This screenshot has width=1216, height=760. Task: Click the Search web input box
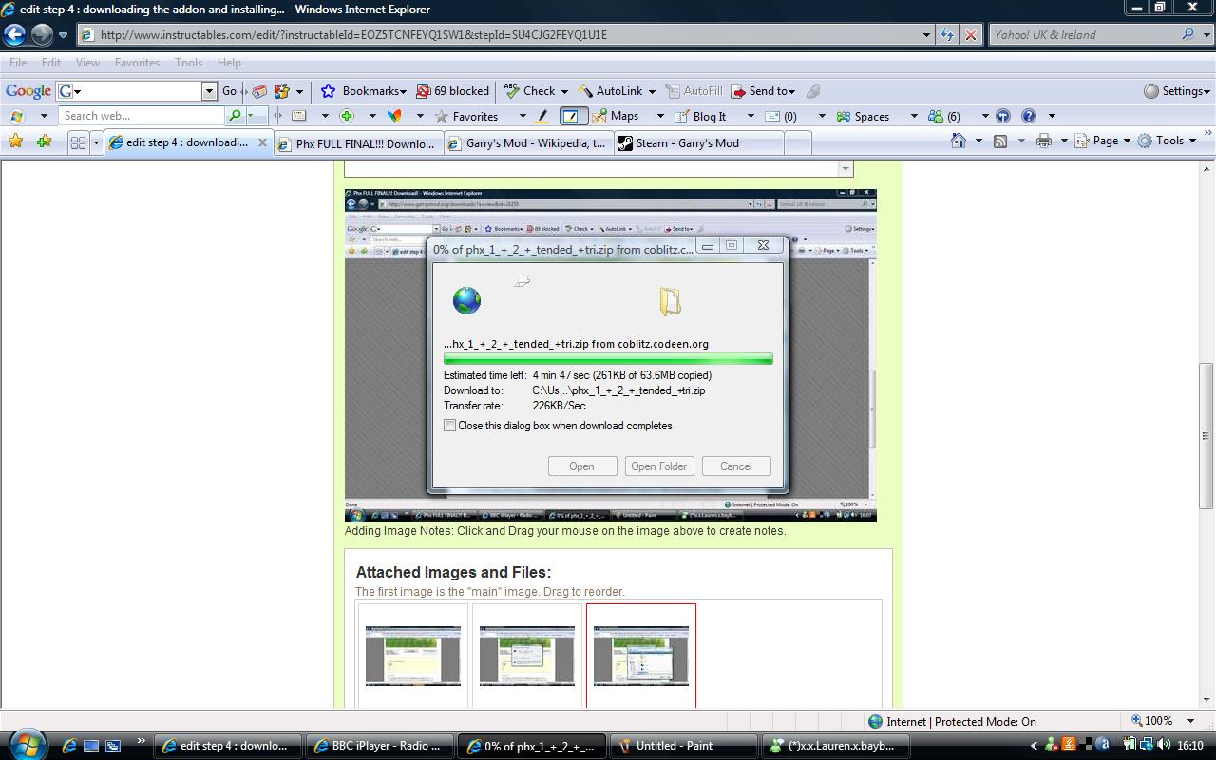coord(142,116)
